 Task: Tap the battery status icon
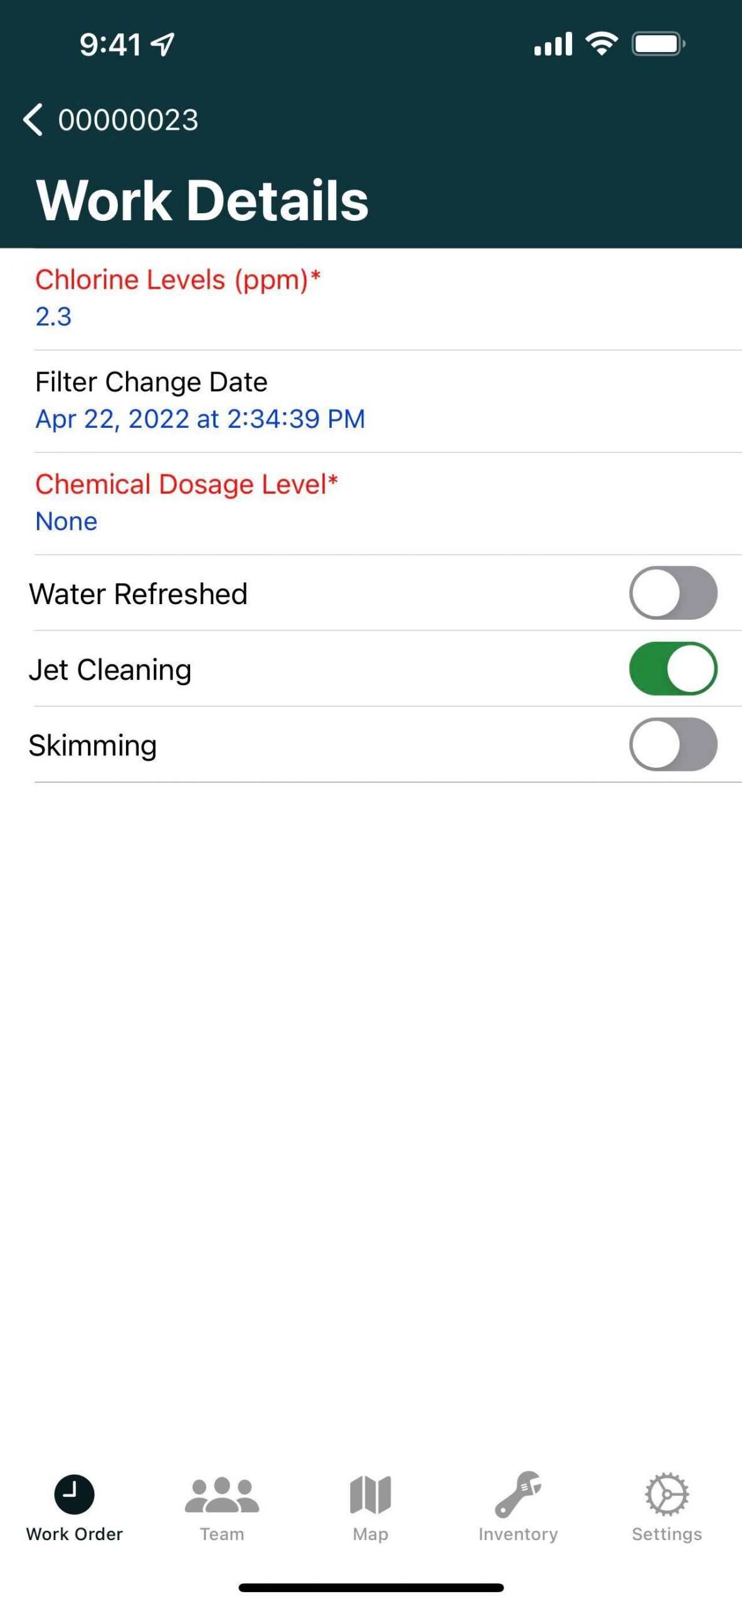click(x=657, y=44)
